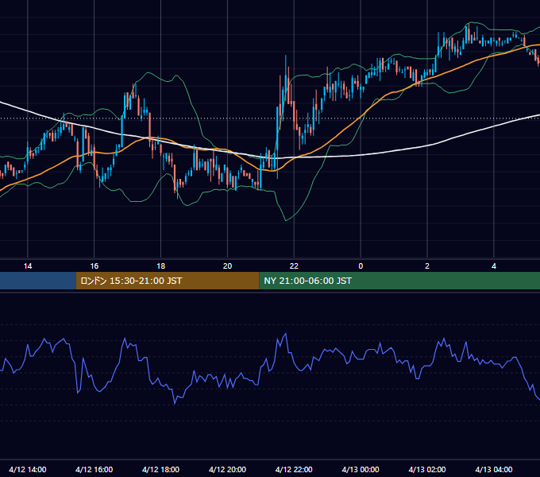Click the '14' hour label on upper time axis
540x477 pixels.
[x=28, y=266]
